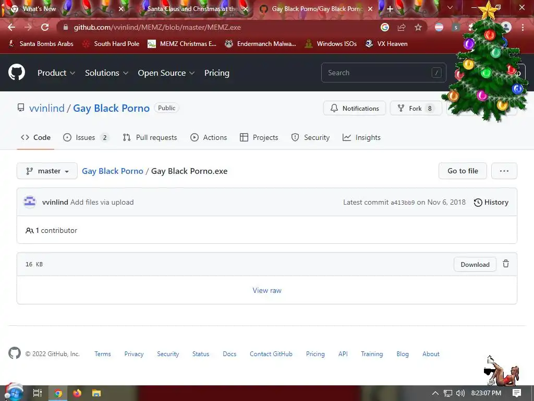Click Chrome icon in taskbar
Image resolution: width=534 pixels, height=401 pixels.
click(x=58, y=393)
